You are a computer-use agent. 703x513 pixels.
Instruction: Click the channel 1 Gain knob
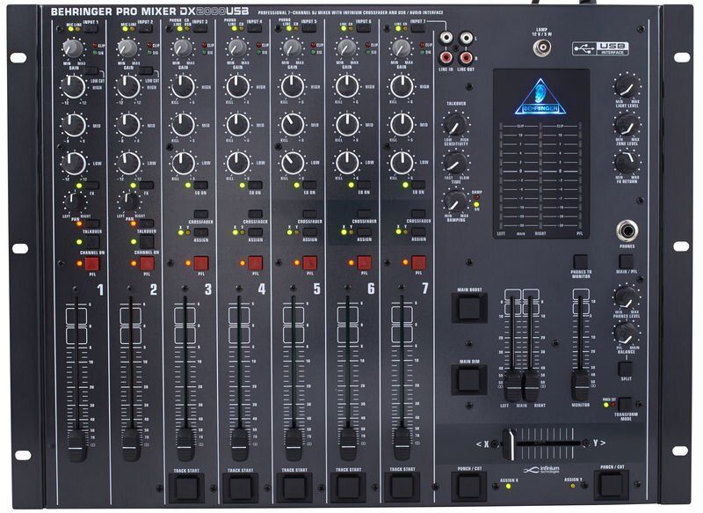click(x=74, y=48)
